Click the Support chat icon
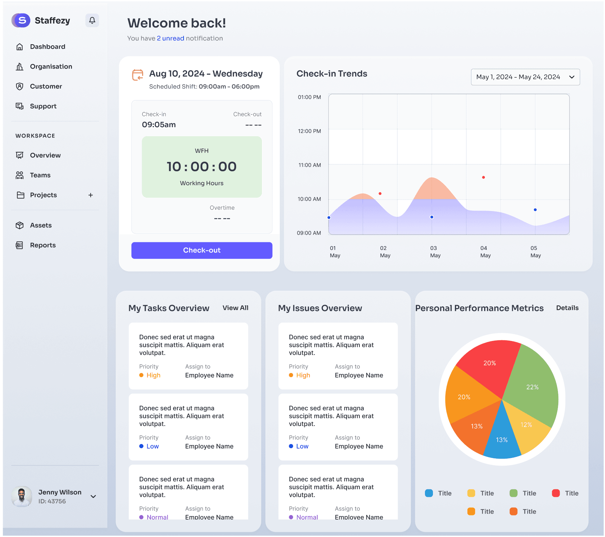The height and width of the screenshot is (537, 605). pos(20,106)
